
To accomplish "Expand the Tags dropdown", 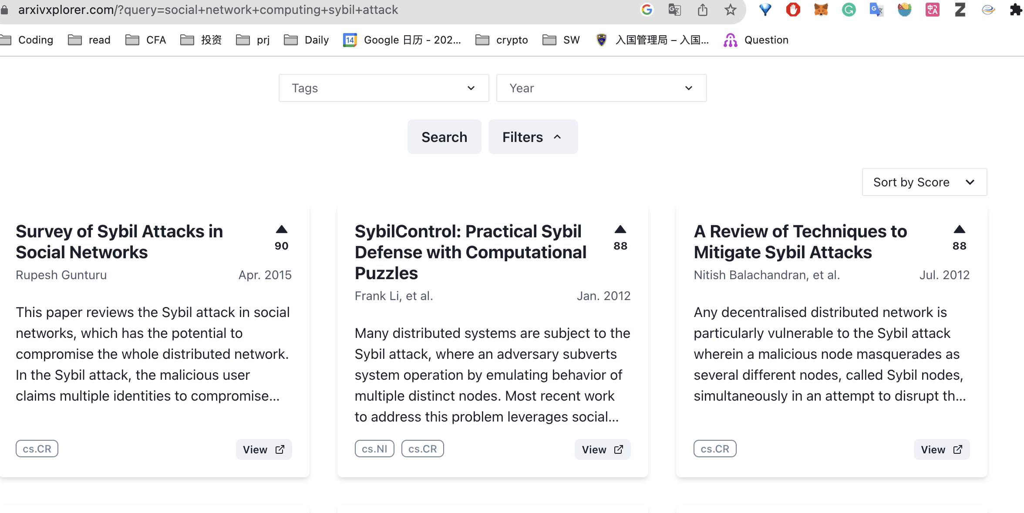I will point(384,88).
